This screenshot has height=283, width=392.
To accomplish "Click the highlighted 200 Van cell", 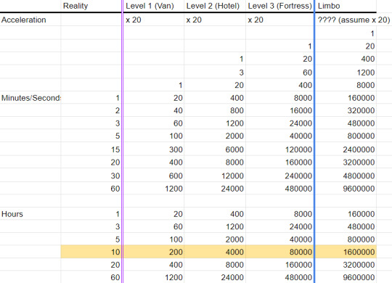I will (154, 252).
